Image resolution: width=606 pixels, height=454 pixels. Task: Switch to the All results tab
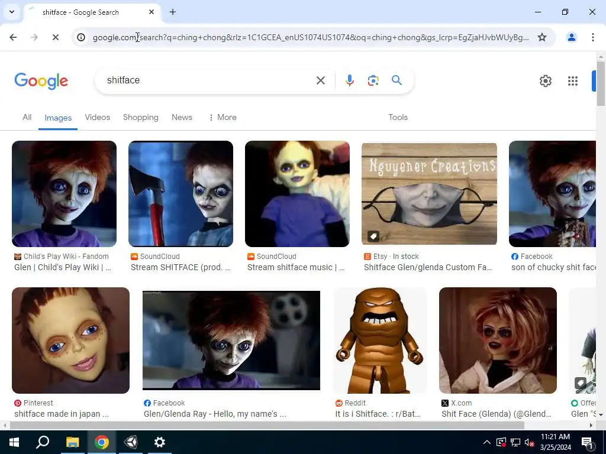pos(27,118)
